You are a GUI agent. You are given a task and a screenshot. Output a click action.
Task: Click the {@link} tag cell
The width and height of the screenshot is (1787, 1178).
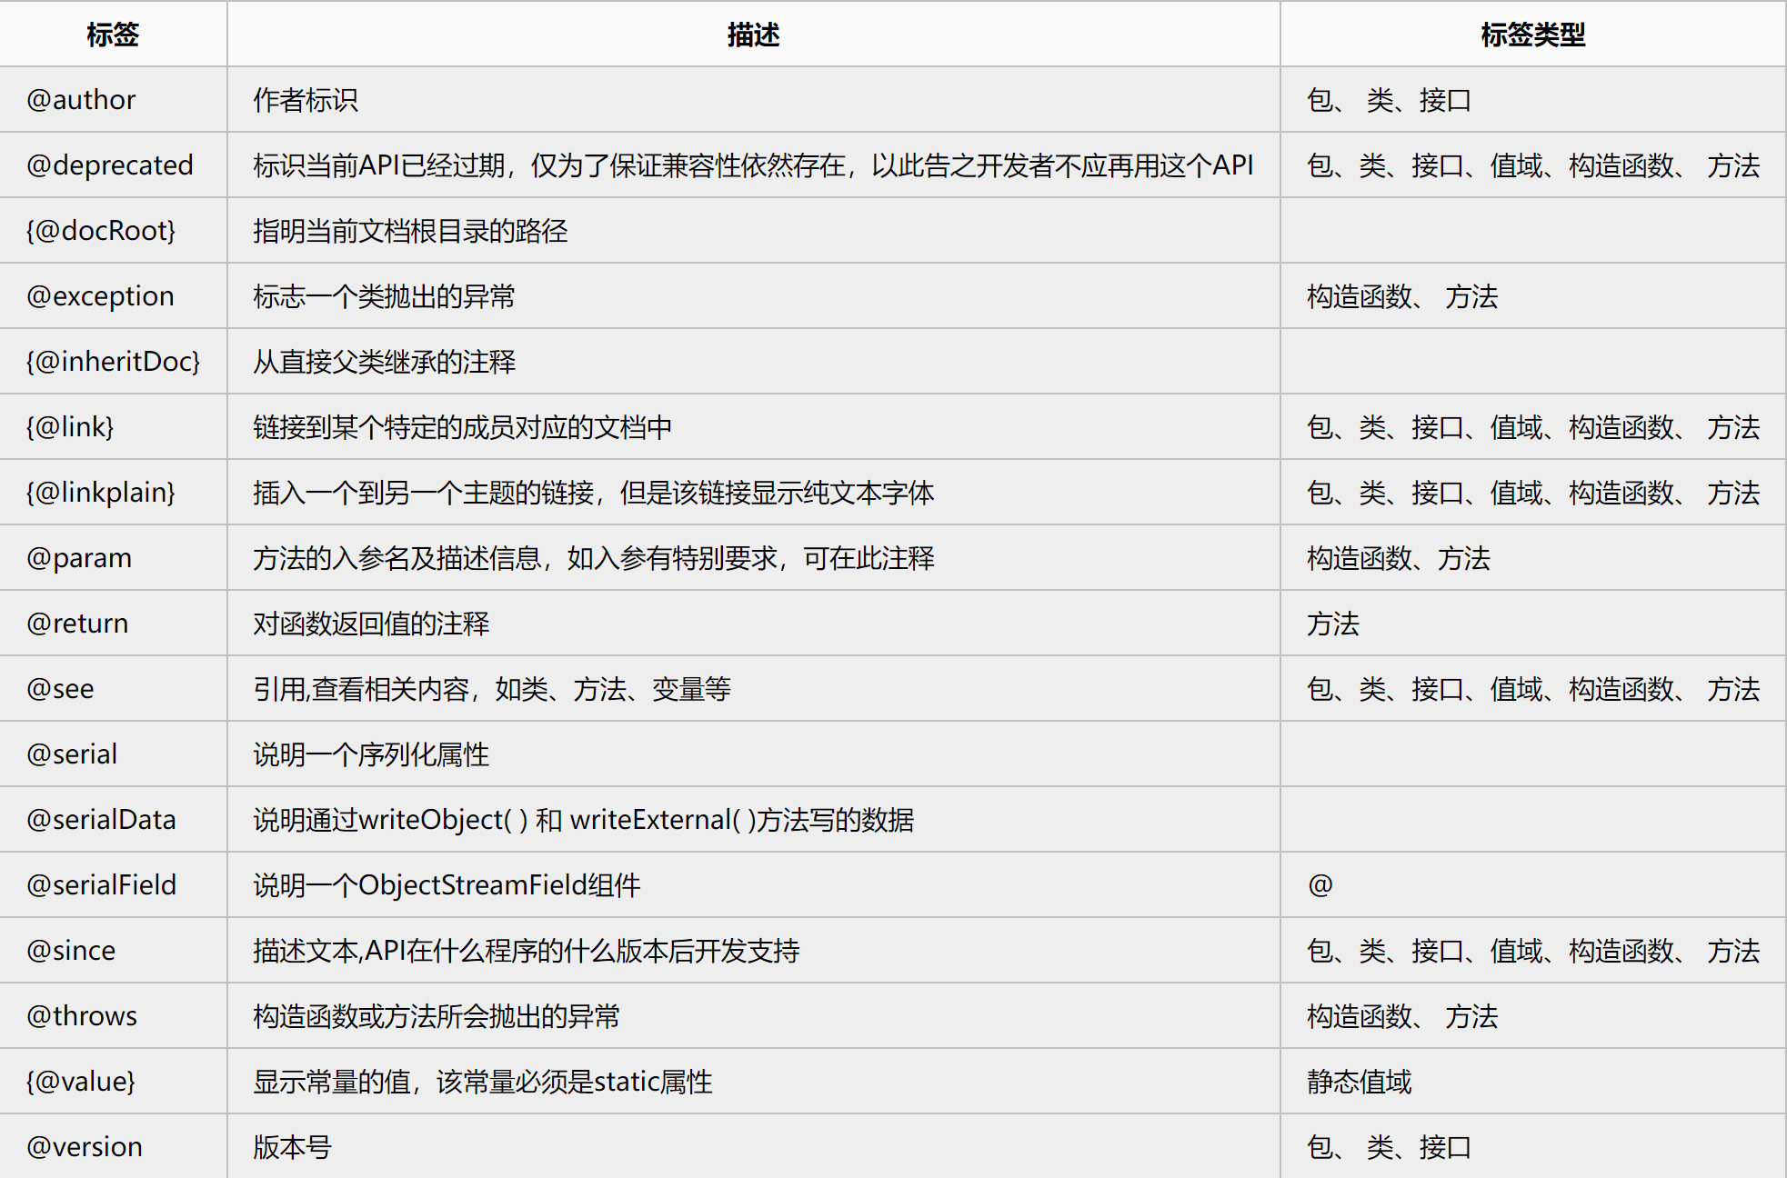70,427
